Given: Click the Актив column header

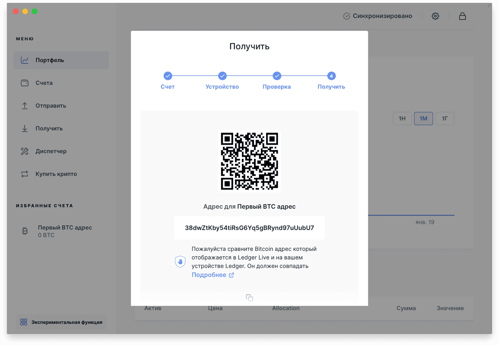Looking at the screenshot, I should [153, 308].
